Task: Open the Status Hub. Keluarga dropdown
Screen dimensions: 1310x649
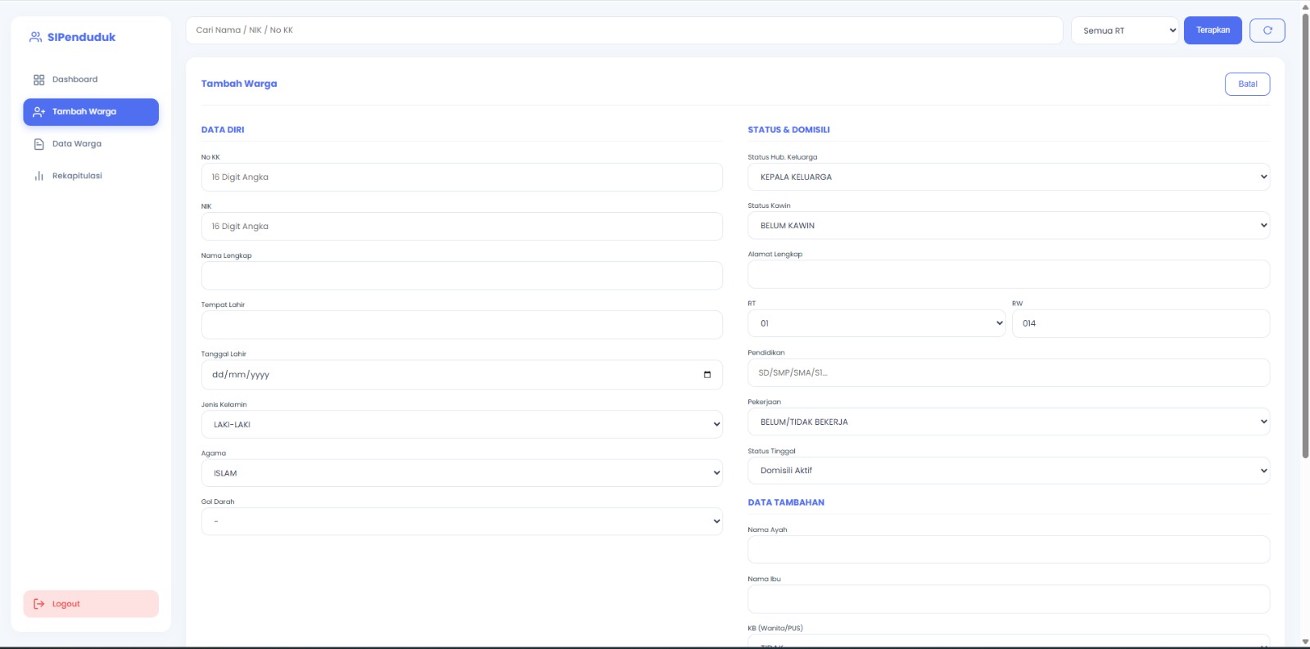Action: 1008,177
